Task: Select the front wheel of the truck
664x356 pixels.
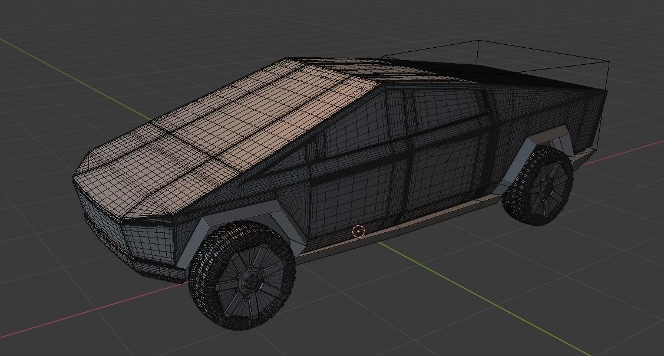Action: [242, 275]
